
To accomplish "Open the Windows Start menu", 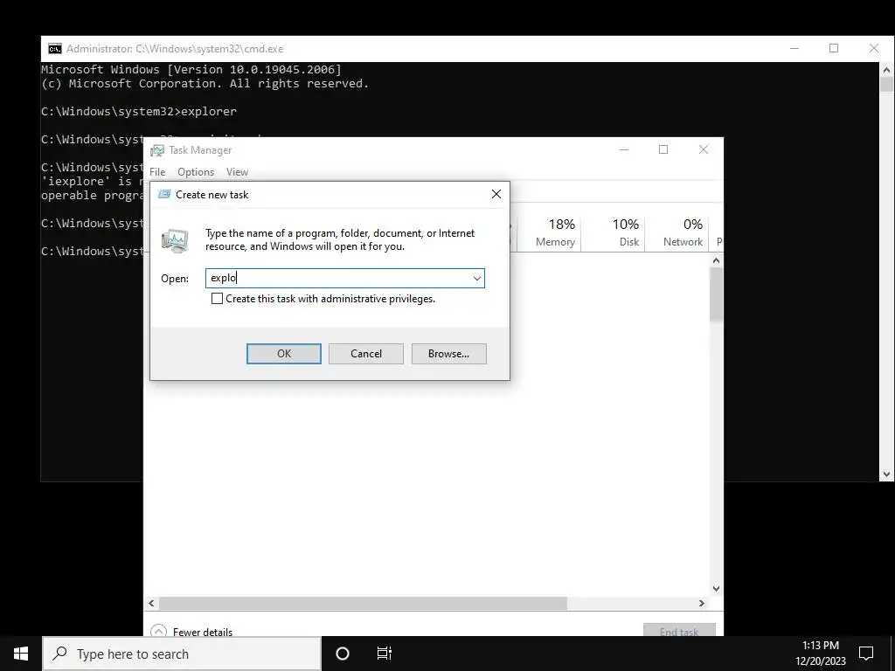I will 21,654.
